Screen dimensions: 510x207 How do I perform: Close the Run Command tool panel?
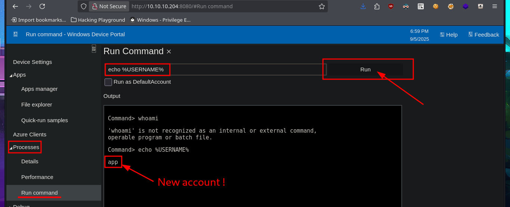(169, 52)
